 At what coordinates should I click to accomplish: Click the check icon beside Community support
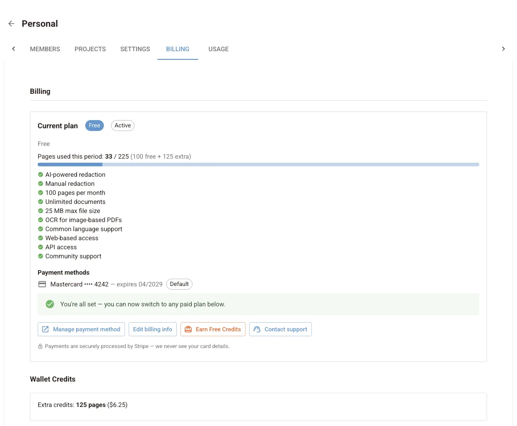(x=40, y=256)
